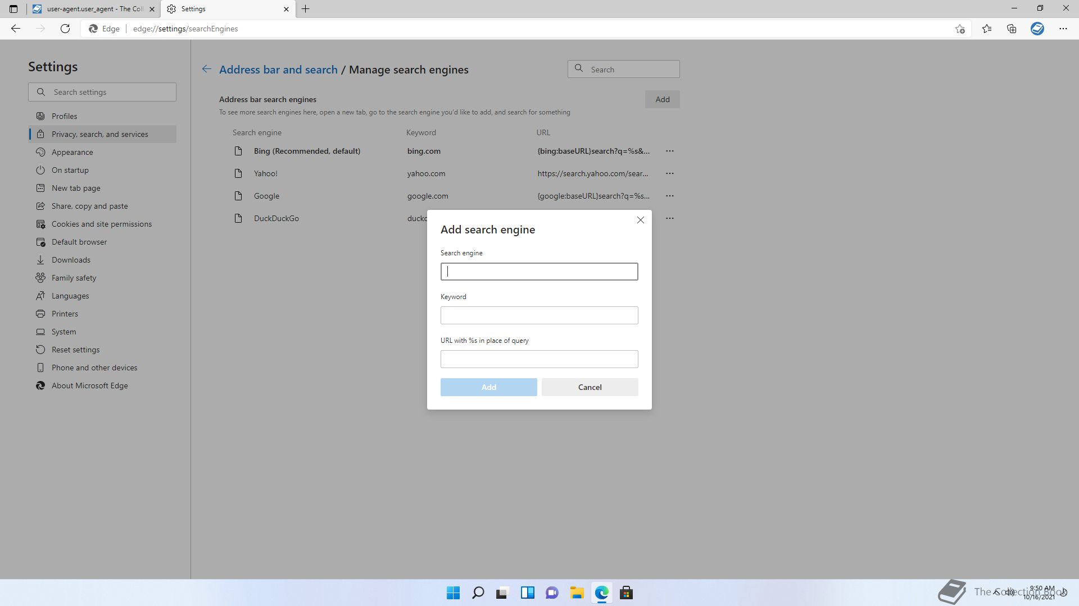Click the dialog's Add button
Viewport: 1079px width, 606px height.
click(x=489, y=387)
